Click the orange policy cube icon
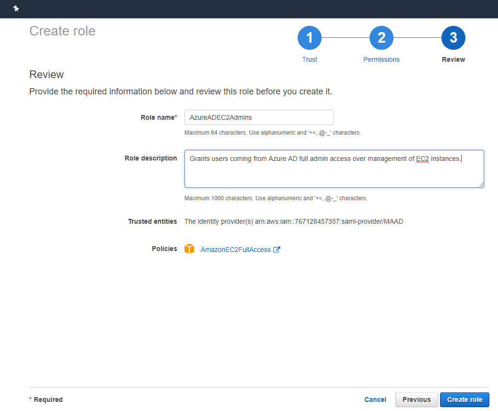The width and height of the screenshot is (498, 411). (x=189, y=249)
